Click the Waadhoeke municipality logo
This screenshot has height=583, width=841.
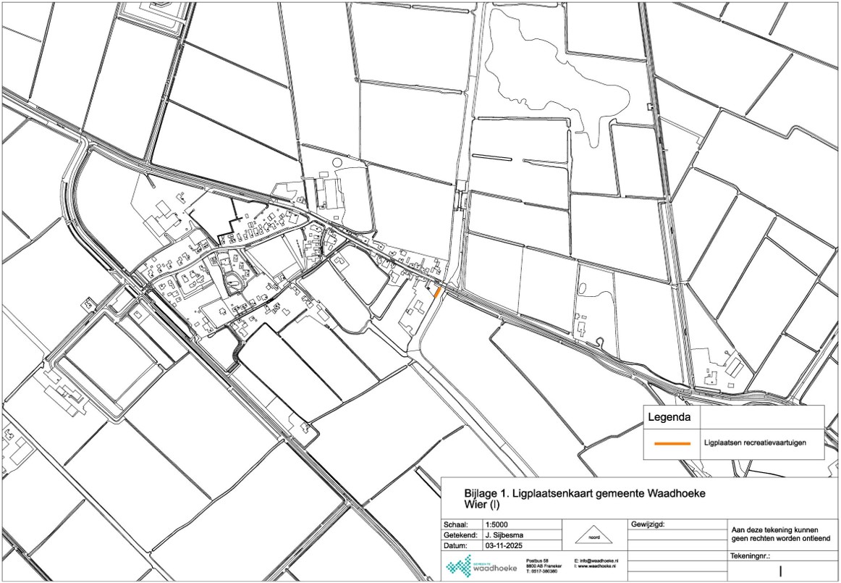(x=482, y=565)
